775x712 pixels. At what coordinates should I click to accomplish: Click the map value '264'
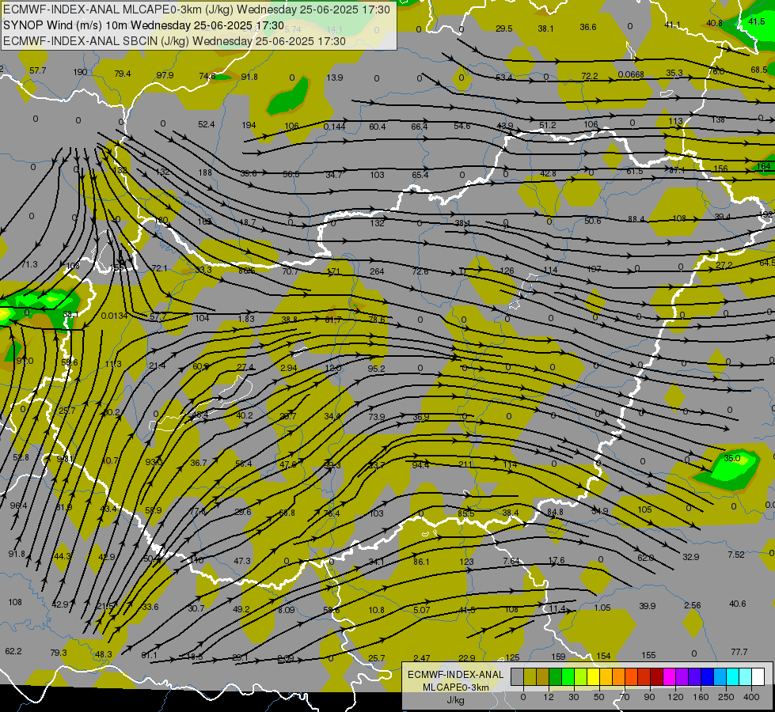[x=377, y=271]
